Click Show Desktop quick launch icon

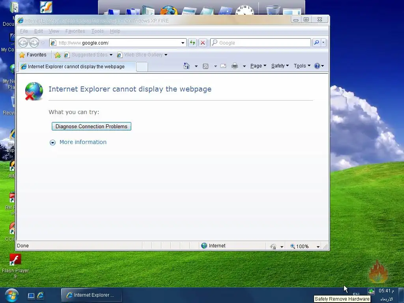coord(31,296)
